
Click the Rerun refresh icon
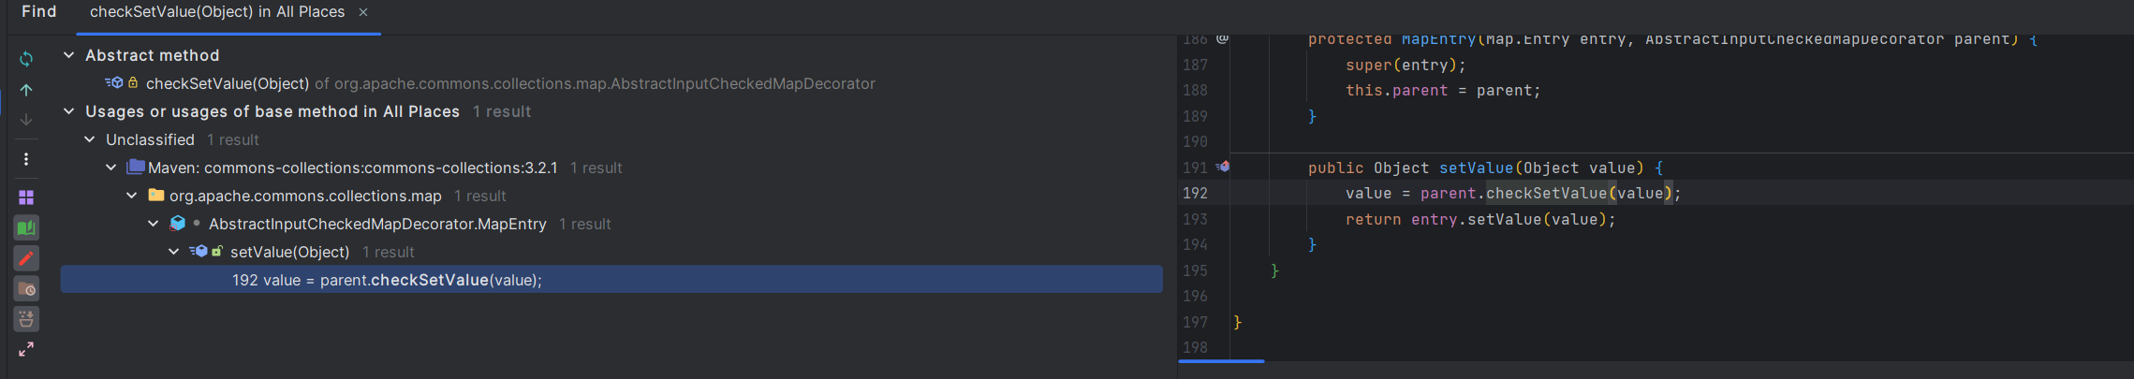pyautogui.click(x=26, y=59)
